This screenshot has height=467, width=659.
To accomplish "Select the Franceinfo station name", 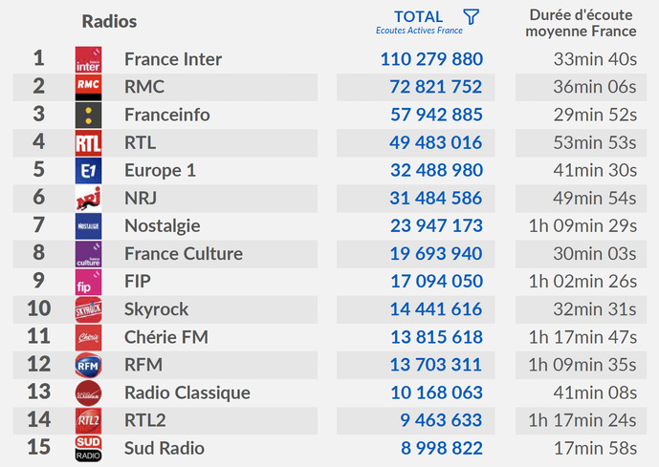I will pyautogui.click(x=167, y=115).
